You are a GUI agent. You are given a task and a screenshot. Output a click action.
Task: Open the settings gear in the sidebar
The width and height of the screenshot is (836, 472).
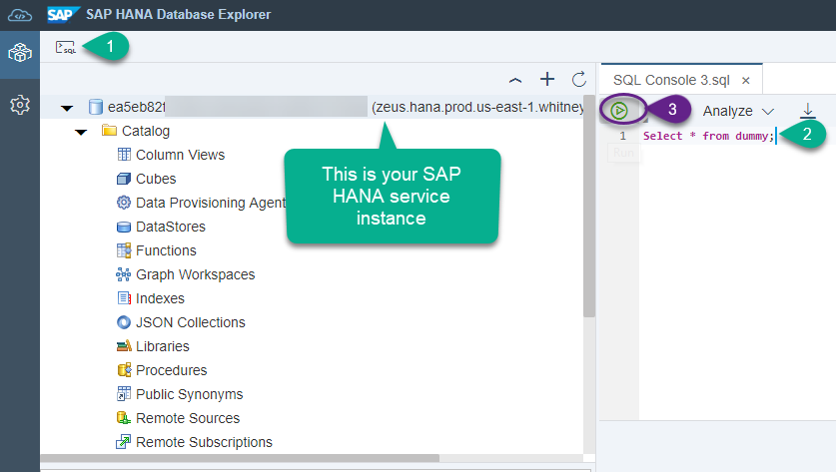pyautogui.click(x=20, y=105)
